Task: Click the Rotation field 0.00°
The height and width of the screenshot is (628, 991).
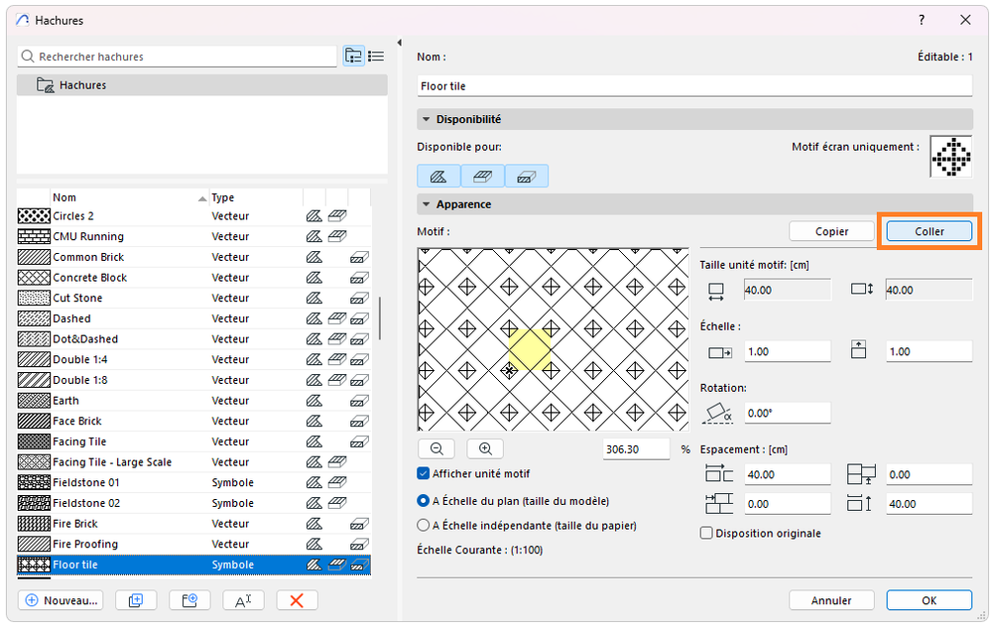Action: 788,413
